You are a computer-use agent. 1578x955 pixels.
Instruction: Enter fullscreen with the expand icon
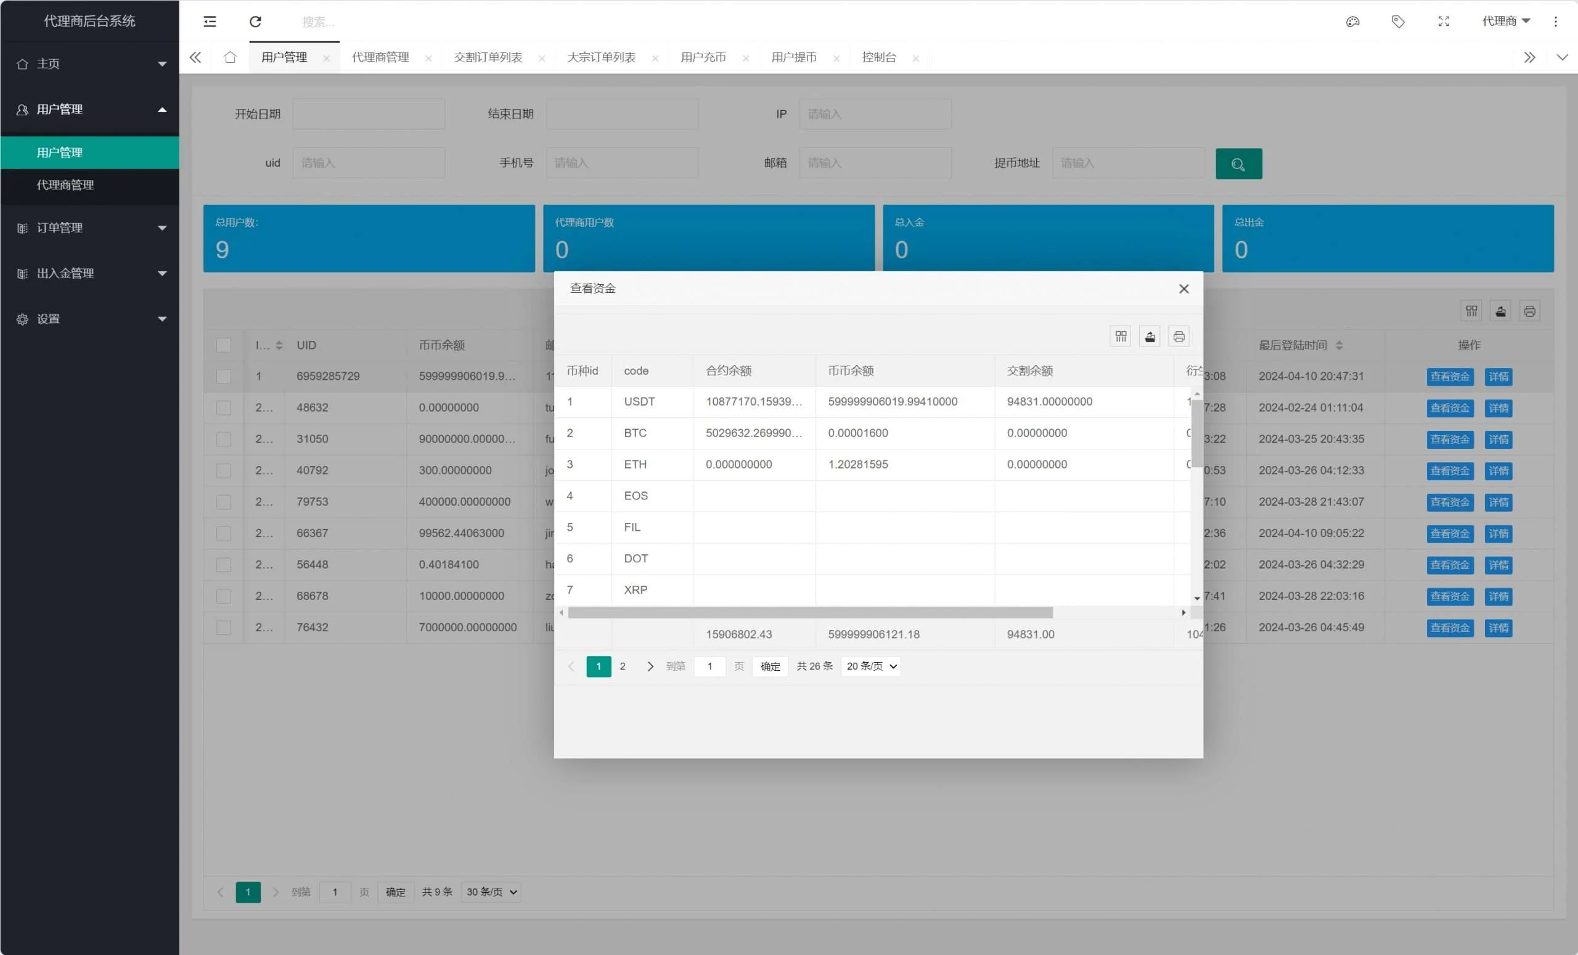click(1443, 22)
